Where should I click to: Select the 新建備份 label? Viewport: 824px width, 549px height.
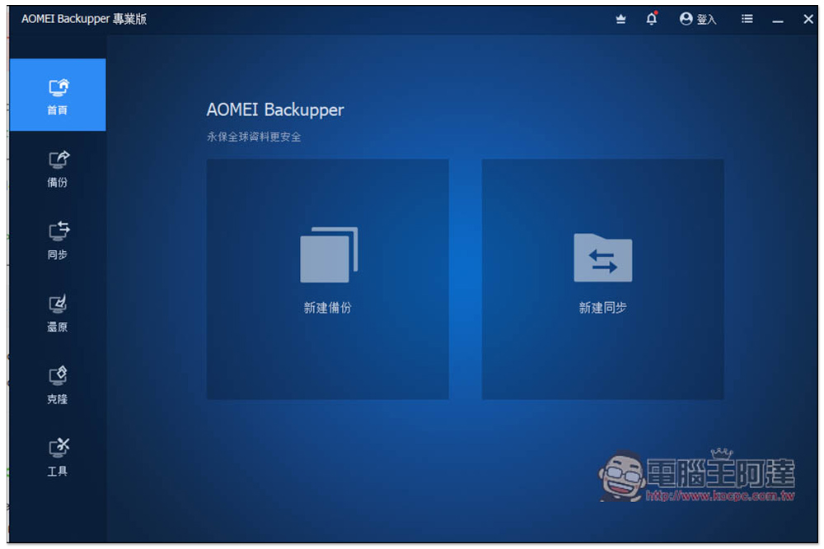(x=328, y=308)
